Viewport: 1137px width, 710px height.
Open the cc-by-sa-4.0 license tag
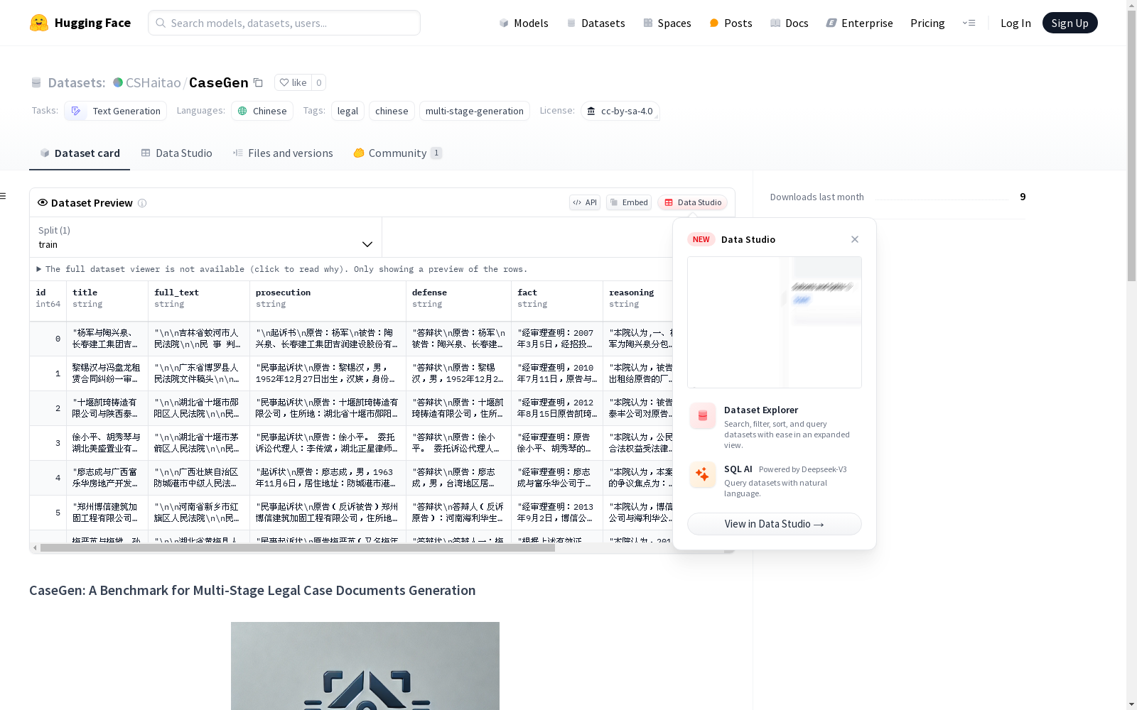pos(620,111)
